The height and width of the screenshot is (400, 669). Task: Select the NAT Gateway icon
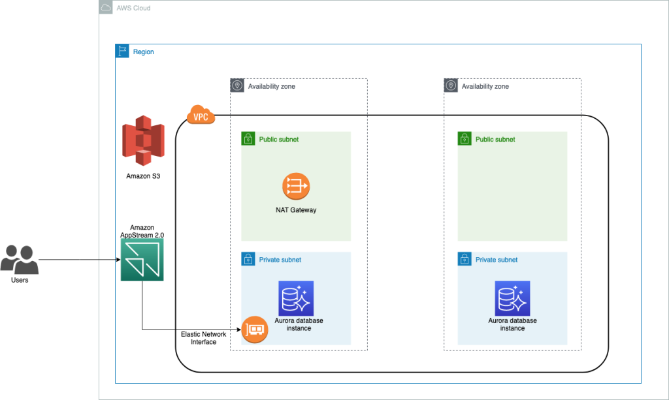point(296,185)
